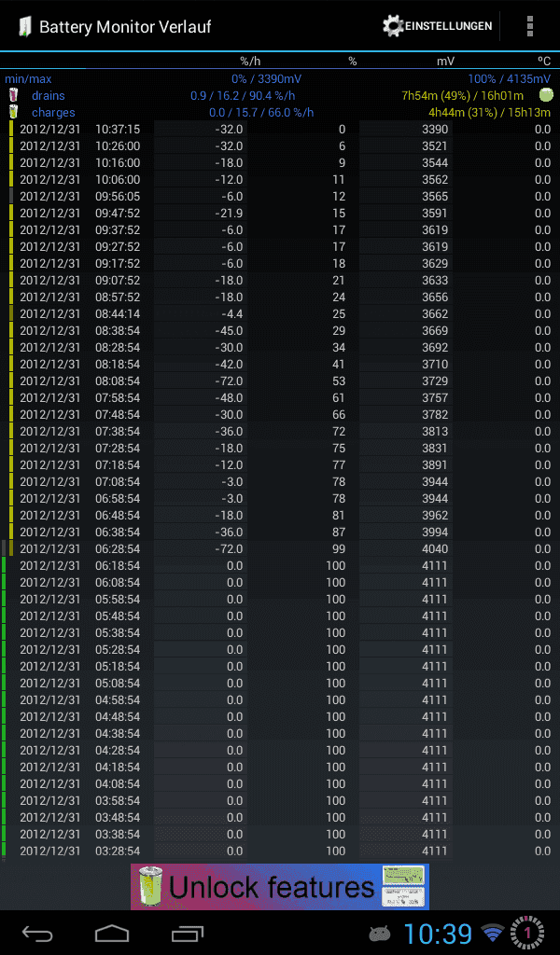The height and width of the screenshot is (955, 560).
Task: Select the 10:06:00 history row
Action: coord(280,180)
